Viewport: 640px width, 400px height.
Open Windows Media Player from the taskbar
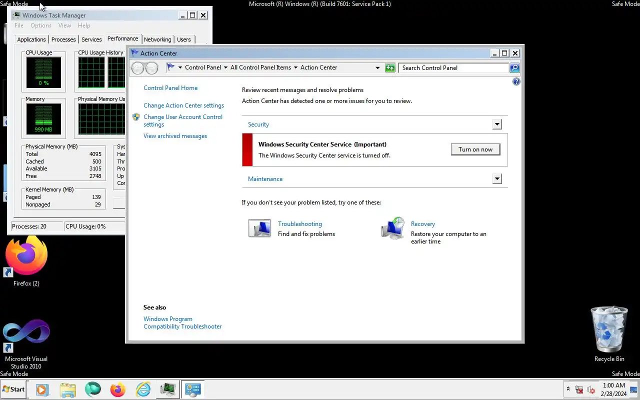42,389
